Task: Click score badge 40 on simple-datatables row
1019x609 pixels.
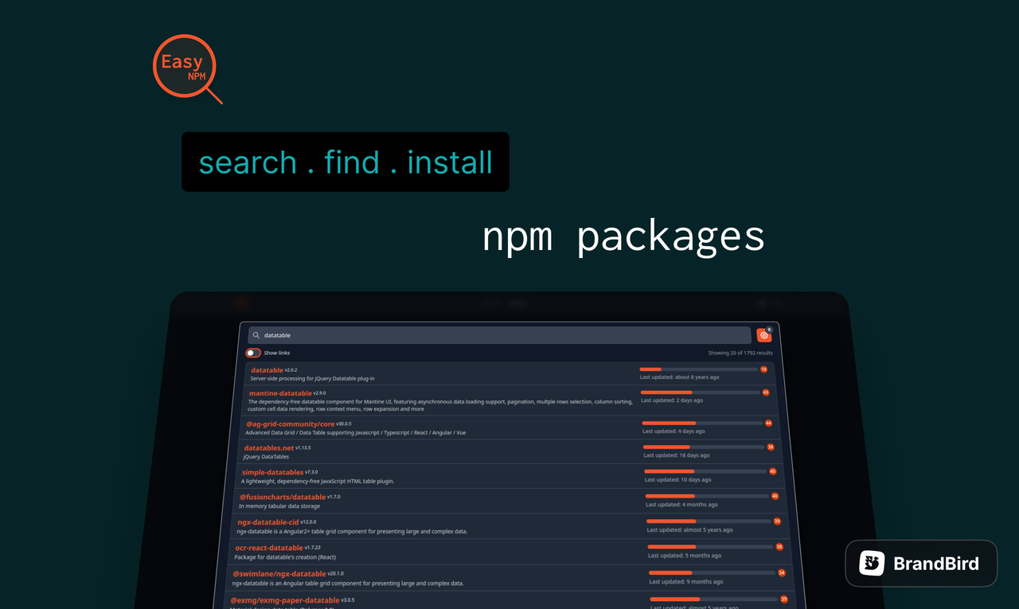Action: click(772, 471)
